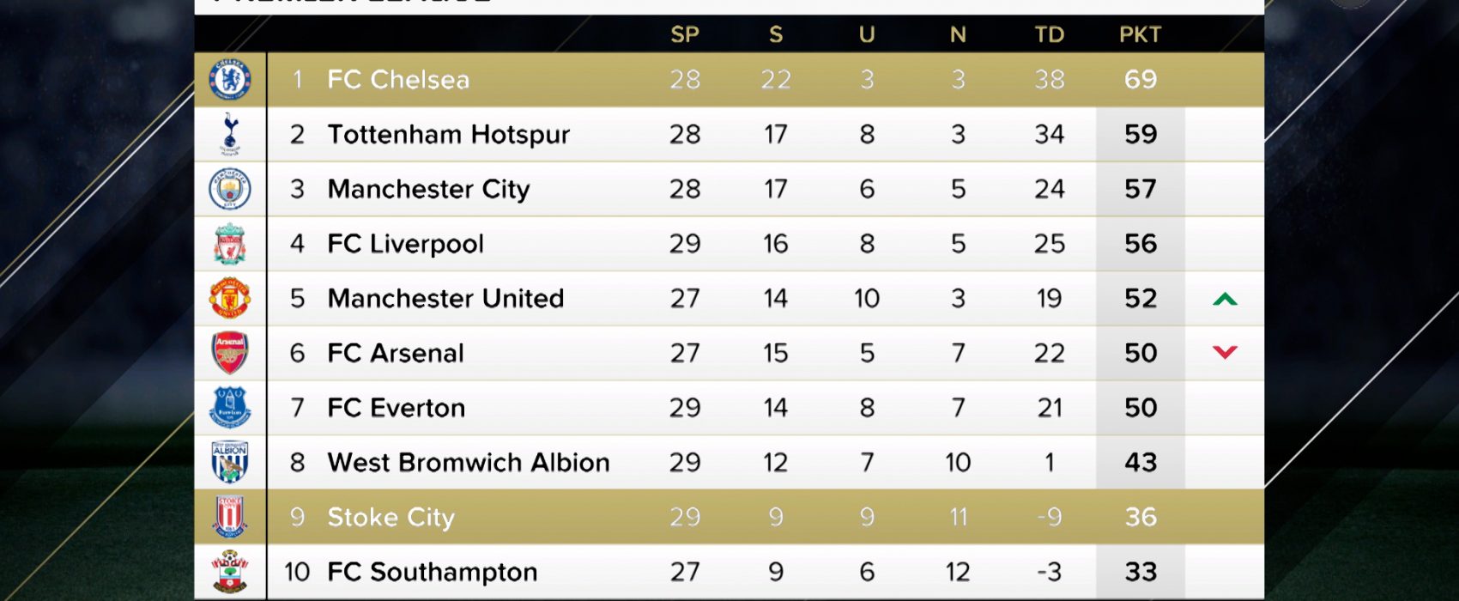Image resolution: width=1459 pixels, height=601 pixels.
Task: Click the FC Chelsea club crest
Action: [230, 80]
